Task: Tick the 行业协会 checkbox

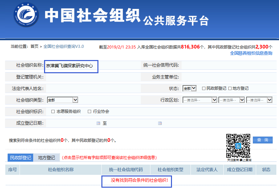Action: [89, 111]
